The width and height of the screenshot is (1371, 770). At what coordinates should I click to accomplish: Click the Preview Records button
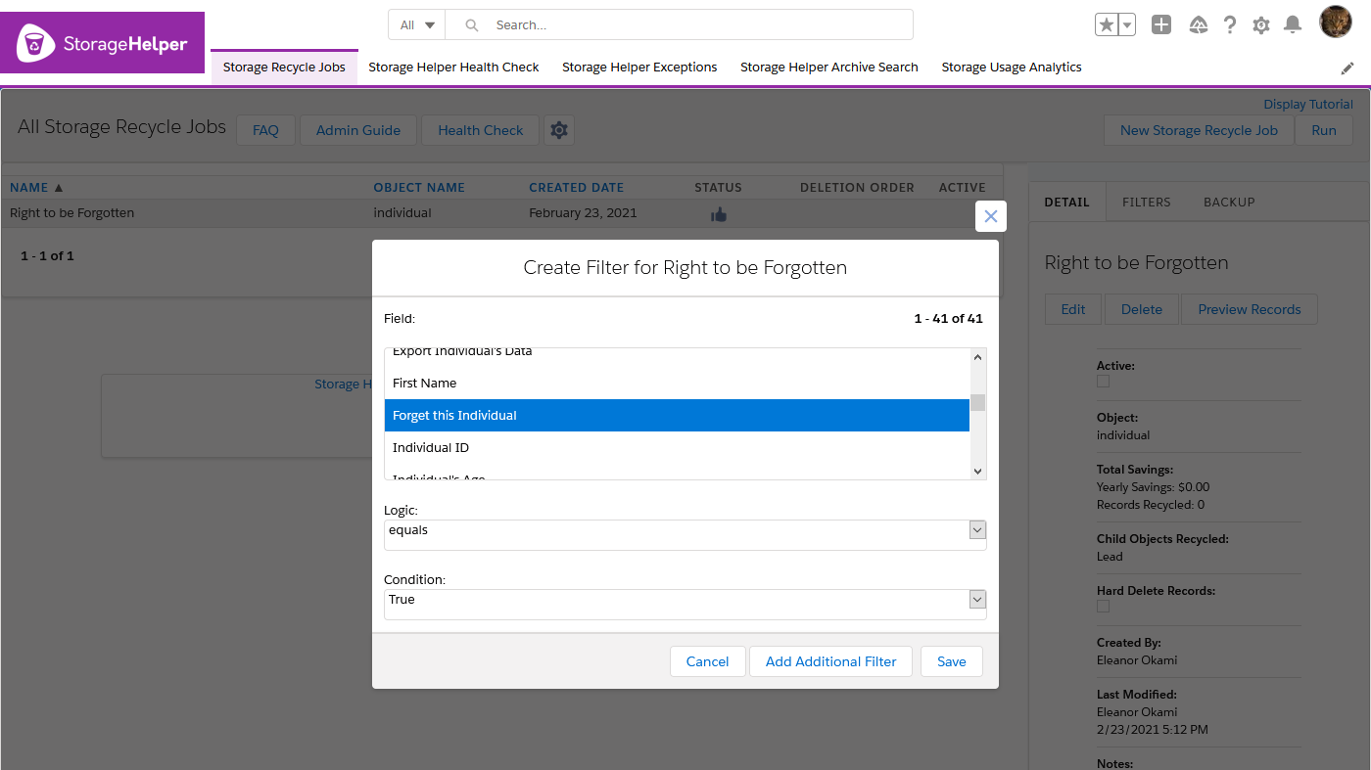coord(1250,309)
